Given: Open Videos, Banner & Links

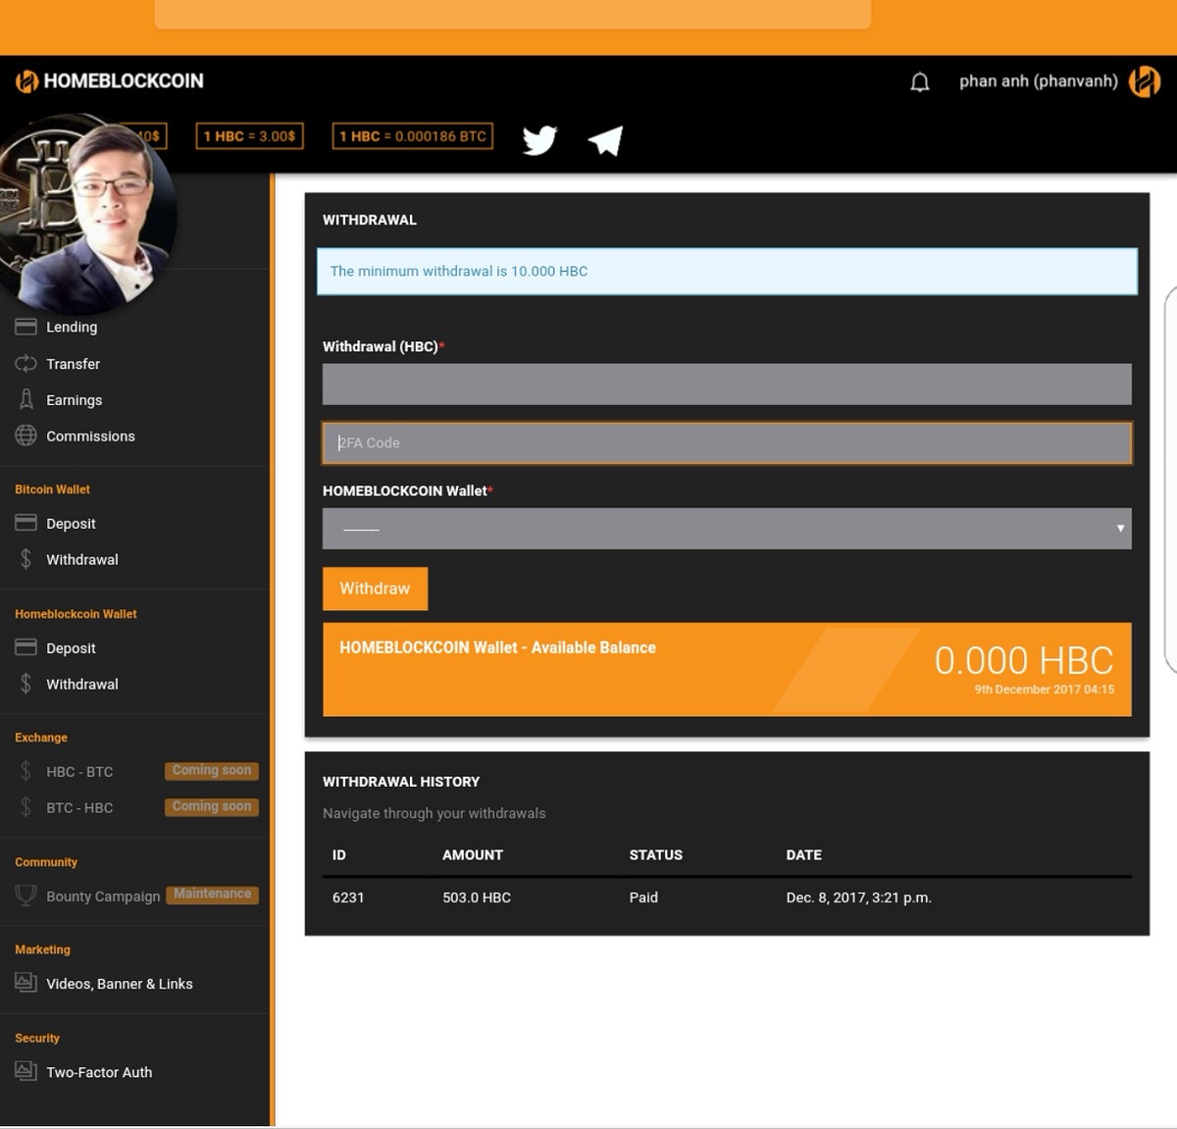Looking at the screenshot, I should pyautogui.click(x=120, y=984).
